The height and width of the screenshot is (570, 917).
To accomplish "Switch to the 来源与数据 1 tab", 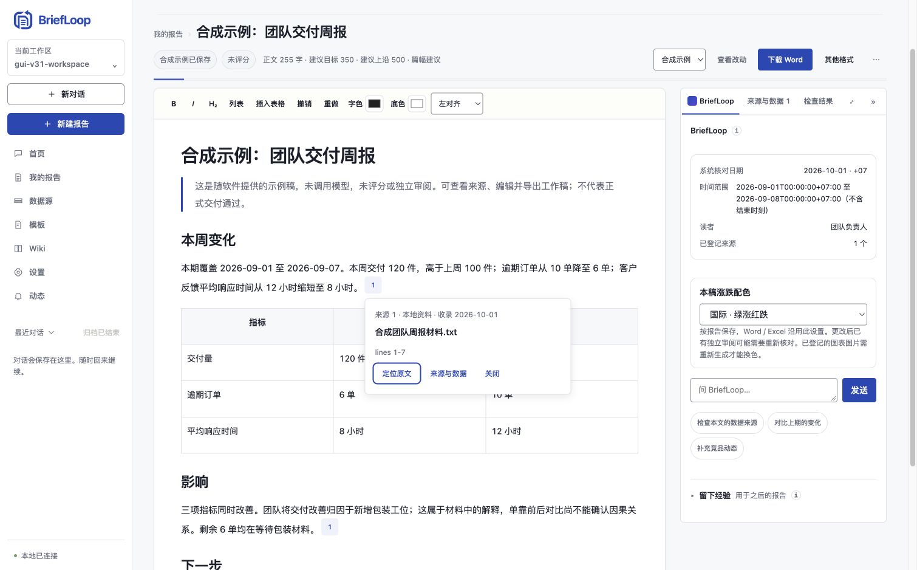I will (x=768, y=101).
